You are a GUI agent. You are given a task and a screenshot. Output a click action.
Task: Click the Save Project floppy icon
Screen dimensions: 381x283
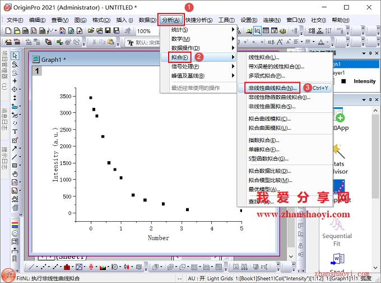108,31
